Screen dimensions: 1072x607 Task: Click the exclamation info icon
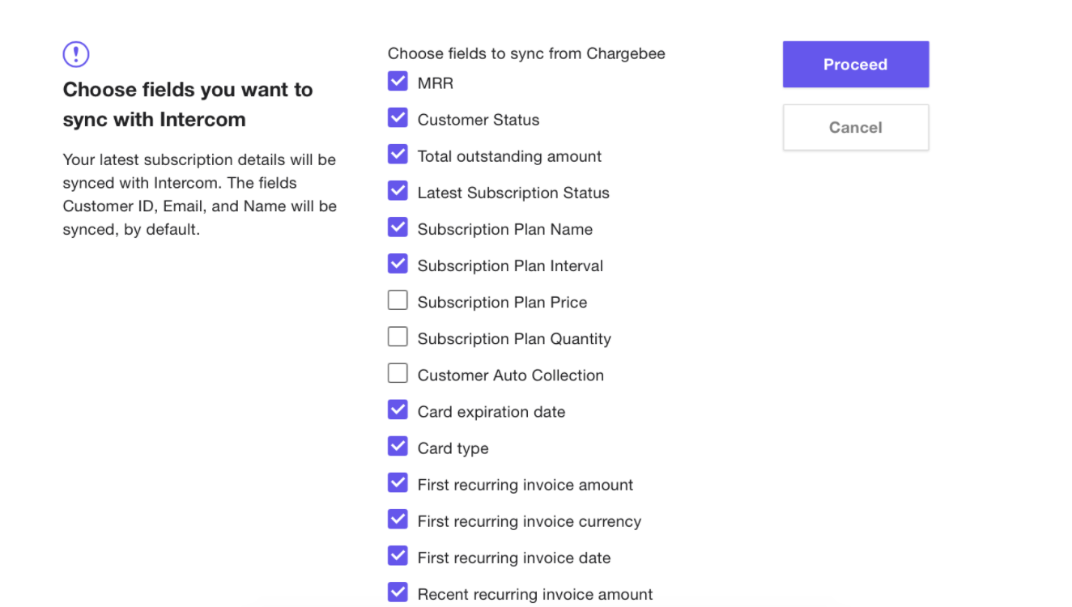(x=76, y=54)
